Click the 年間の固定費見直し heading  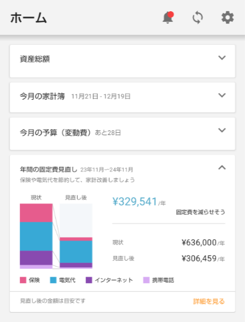tap(48, 170)
